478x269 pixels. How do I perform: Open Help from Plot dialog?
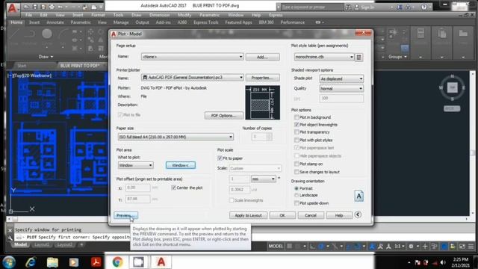point(339,215)
